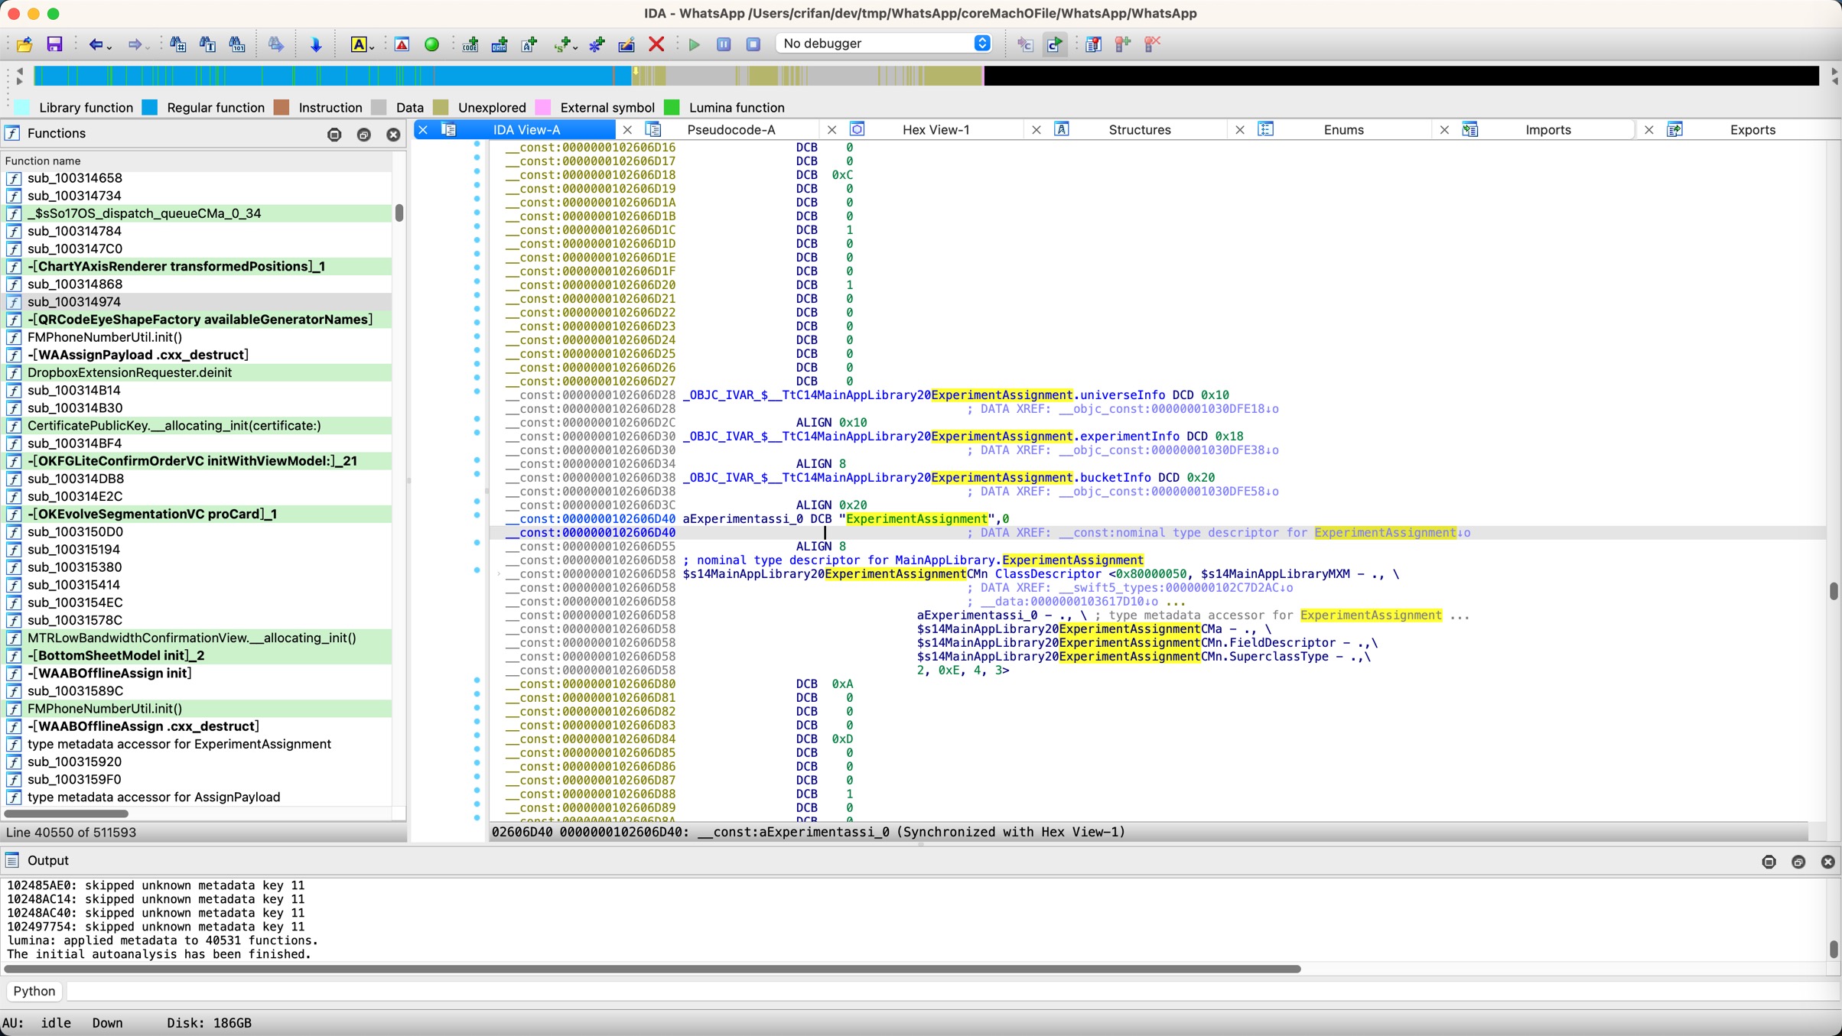Open dropdown next to yellow A icon
Viewport: 1842px width, 1036px height.
click(x=372, y=47)
